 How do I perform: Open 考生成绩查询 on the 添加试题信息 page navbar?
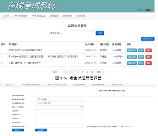tap(56, 85)
